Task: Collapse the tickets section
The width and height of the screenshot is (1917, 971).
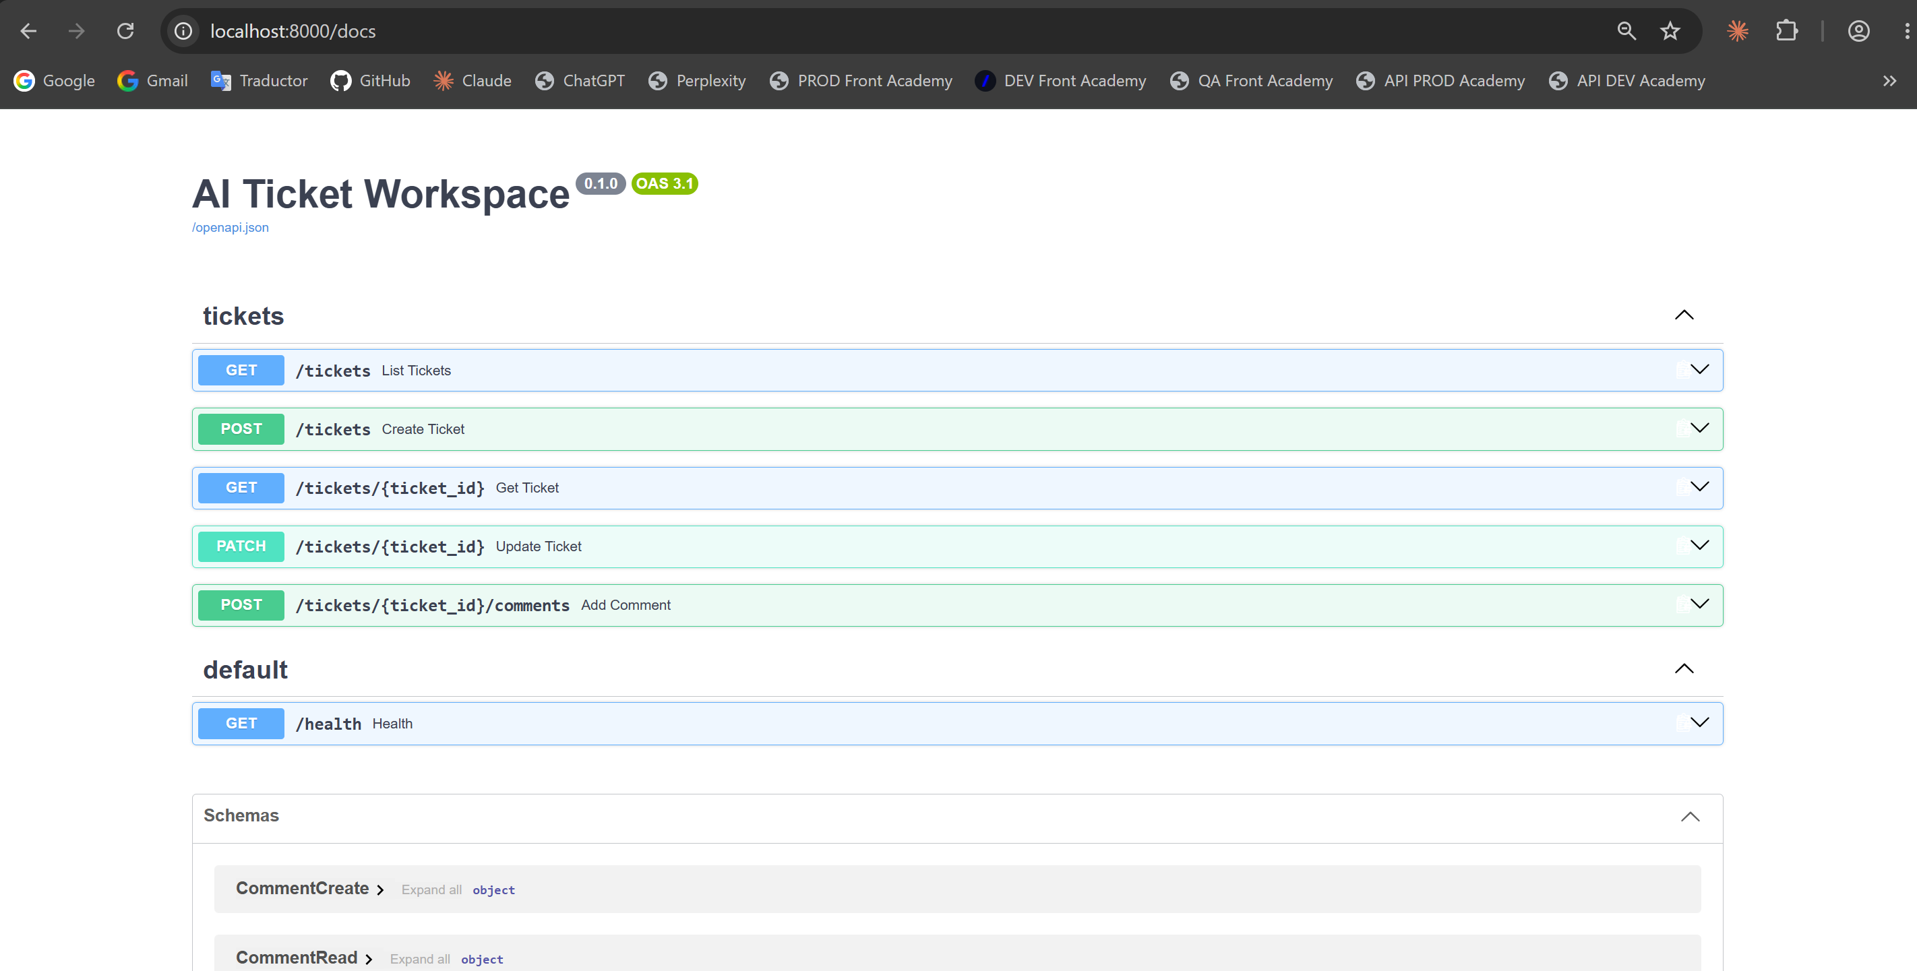Action: pos(1684,315)
